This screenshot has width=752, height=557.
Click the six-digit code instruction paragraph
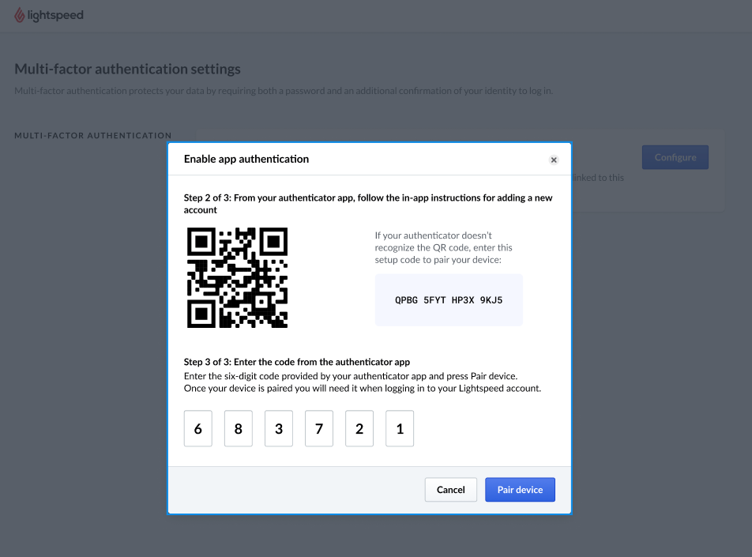(x=363, y=382)
